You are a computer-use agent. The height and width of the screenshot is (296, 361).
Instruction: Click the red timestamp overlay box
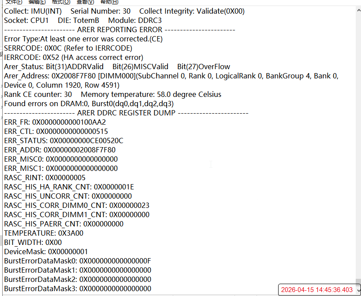[x=317, y=289]
